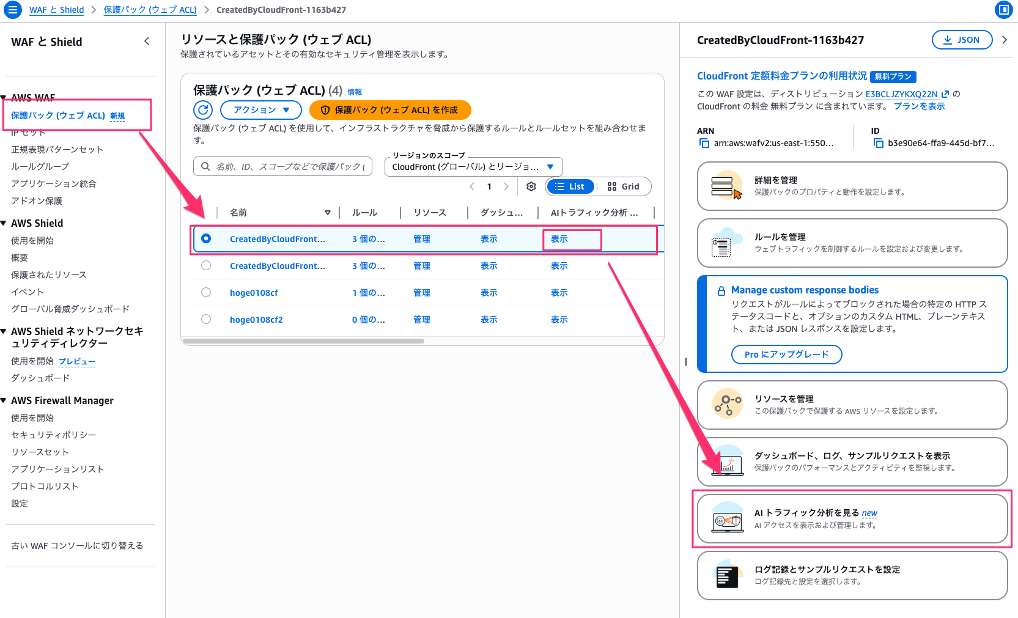Click the プランを表示 link
The image size is (1018, 618).
[x=919, y=106]
